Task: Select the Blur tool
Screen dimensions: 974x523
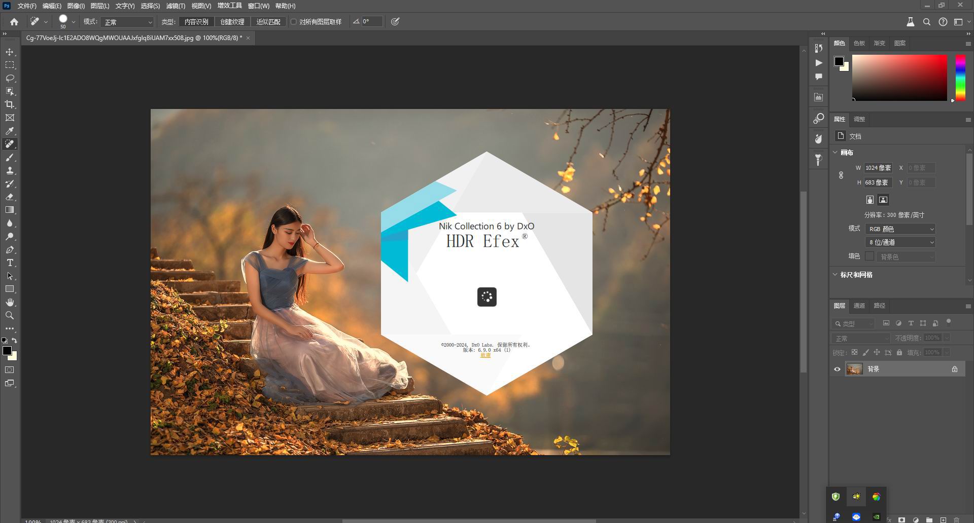Action: [x=10, y=223]
